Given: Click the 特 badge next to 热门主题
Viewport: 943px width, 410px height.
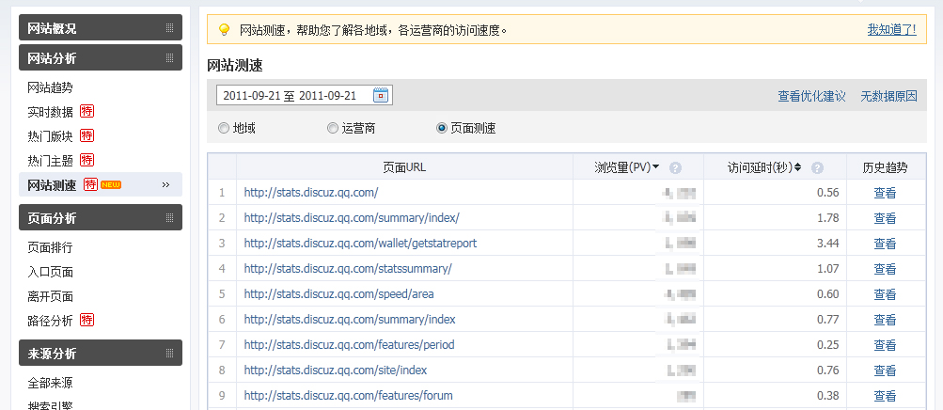Looking at the screenshot, I should [x=87, y=160].
